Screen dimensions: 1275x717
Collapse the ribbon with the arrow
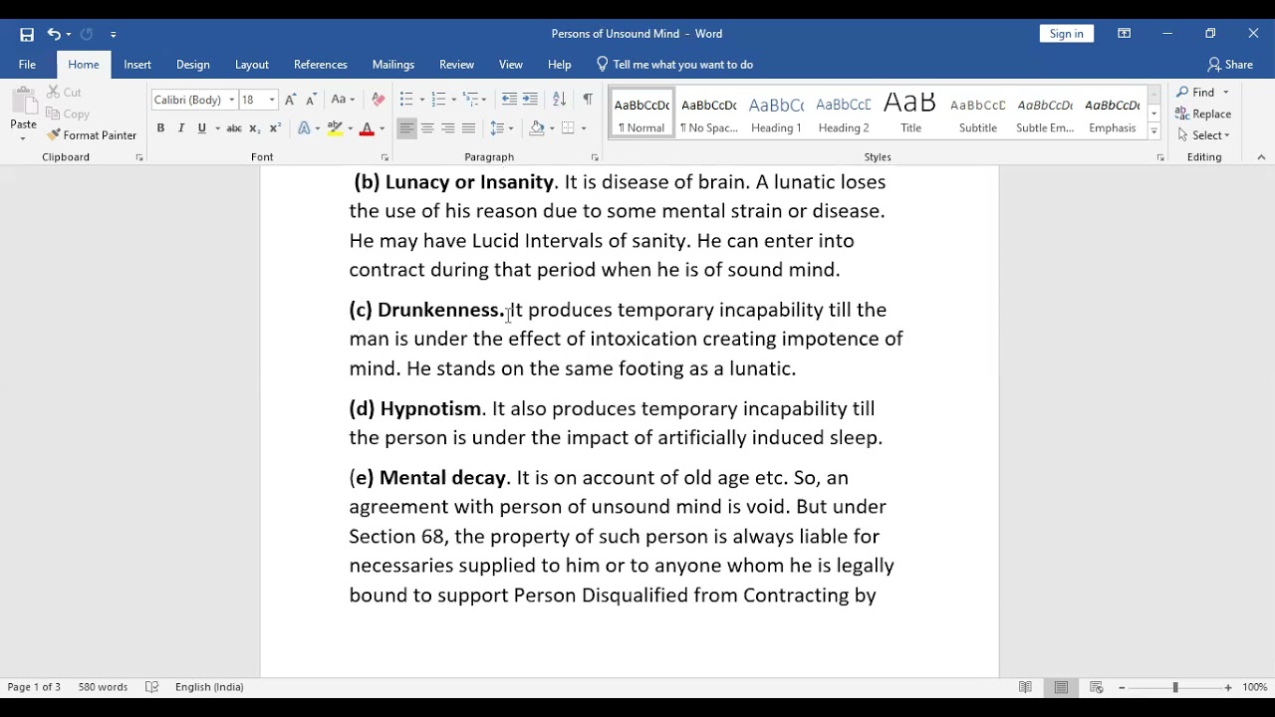point(1261,157)
